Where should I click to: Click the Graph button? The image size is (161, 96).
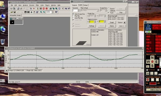pyautogui.click(x=112, y=22)
